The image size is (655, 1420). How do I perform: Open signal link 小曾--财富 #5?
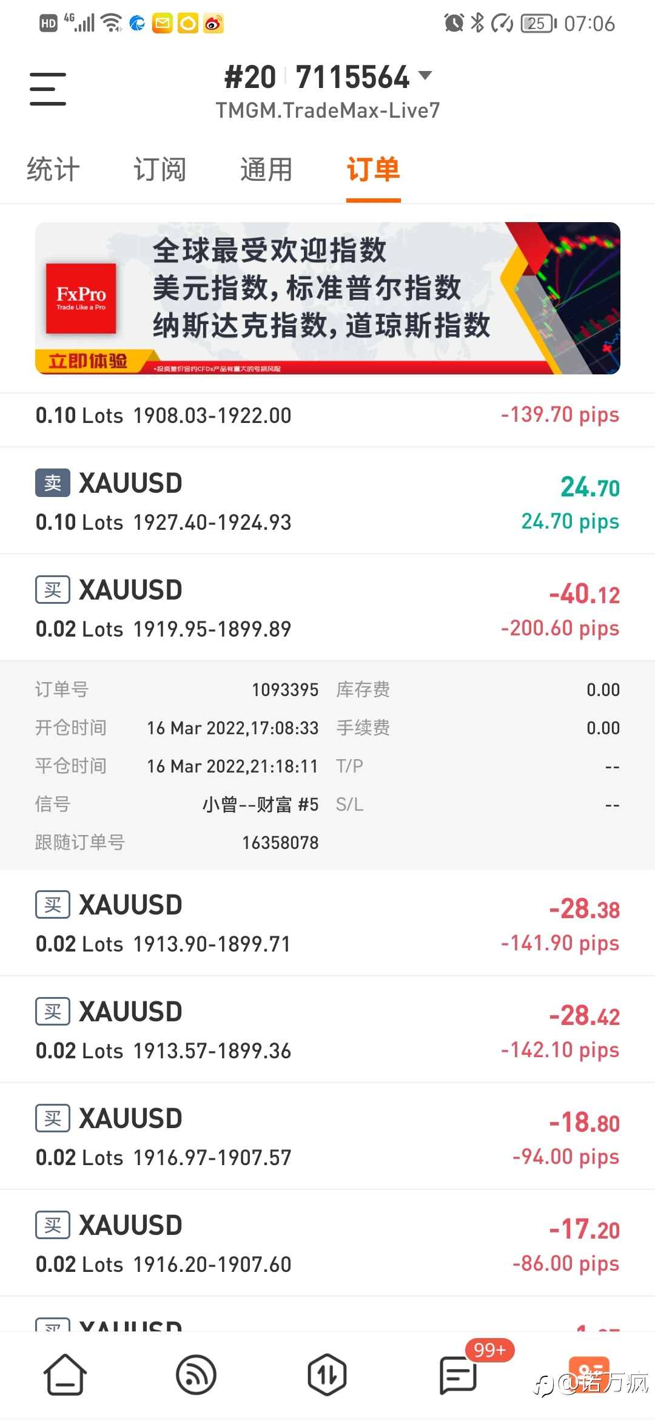[x=260, y=805]
